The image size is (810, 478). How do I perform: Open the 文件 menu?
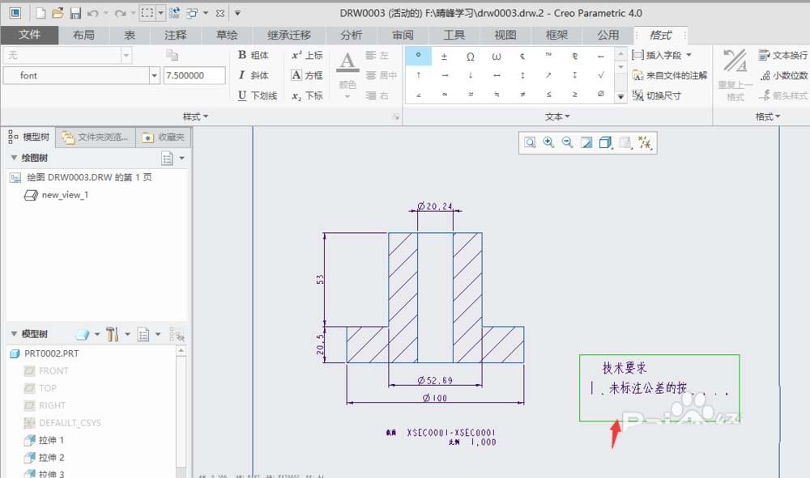click(30, 35)
